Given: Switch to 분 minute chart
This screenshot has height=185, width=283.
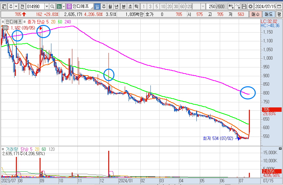Looking at the screenshot, I should pos(124,7).
